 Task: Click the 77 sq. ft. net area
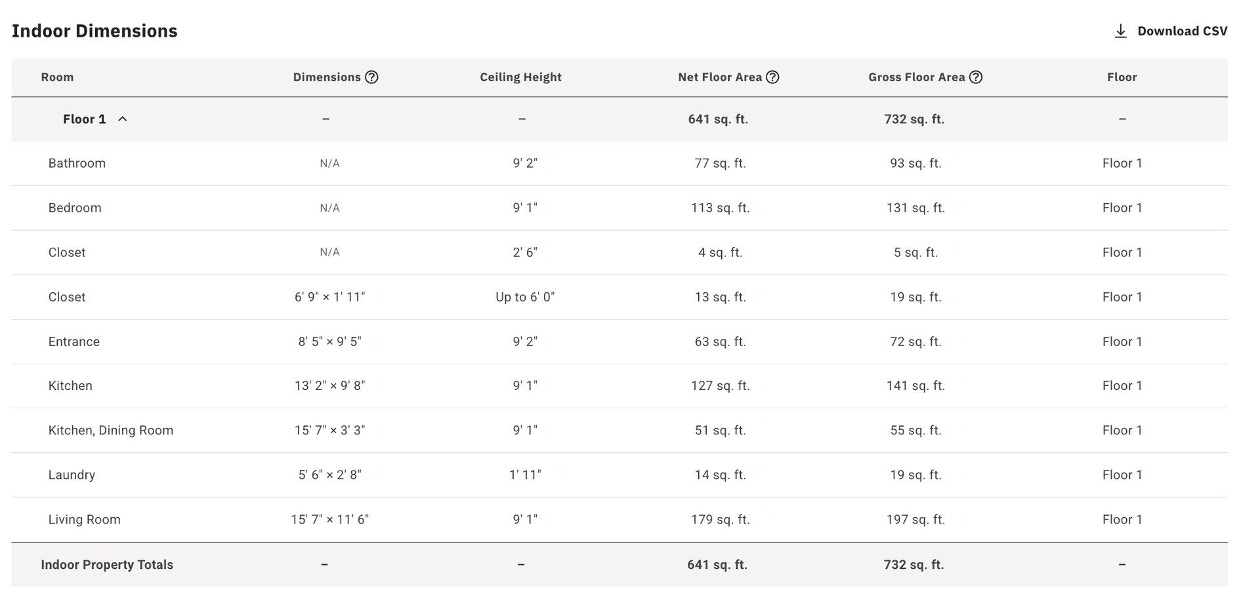720,163
